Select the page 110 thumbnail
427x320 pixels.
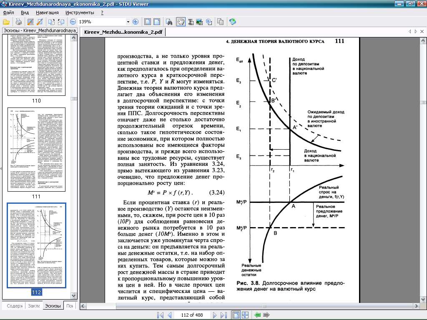pyautogui.click(x=37, y=65)
